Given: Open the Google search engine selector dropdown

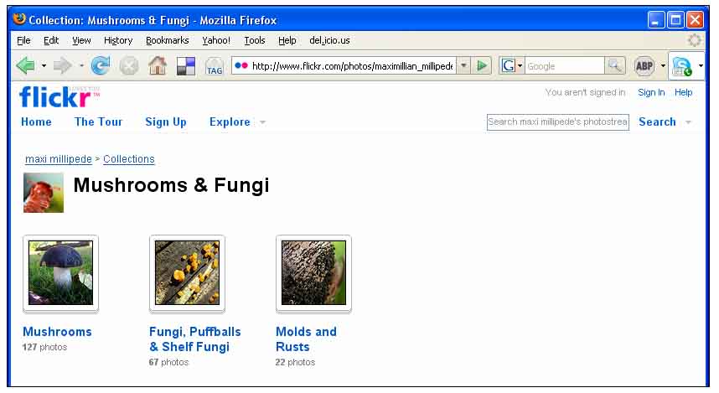Looking at the screenshot, I should pos(512,65).
